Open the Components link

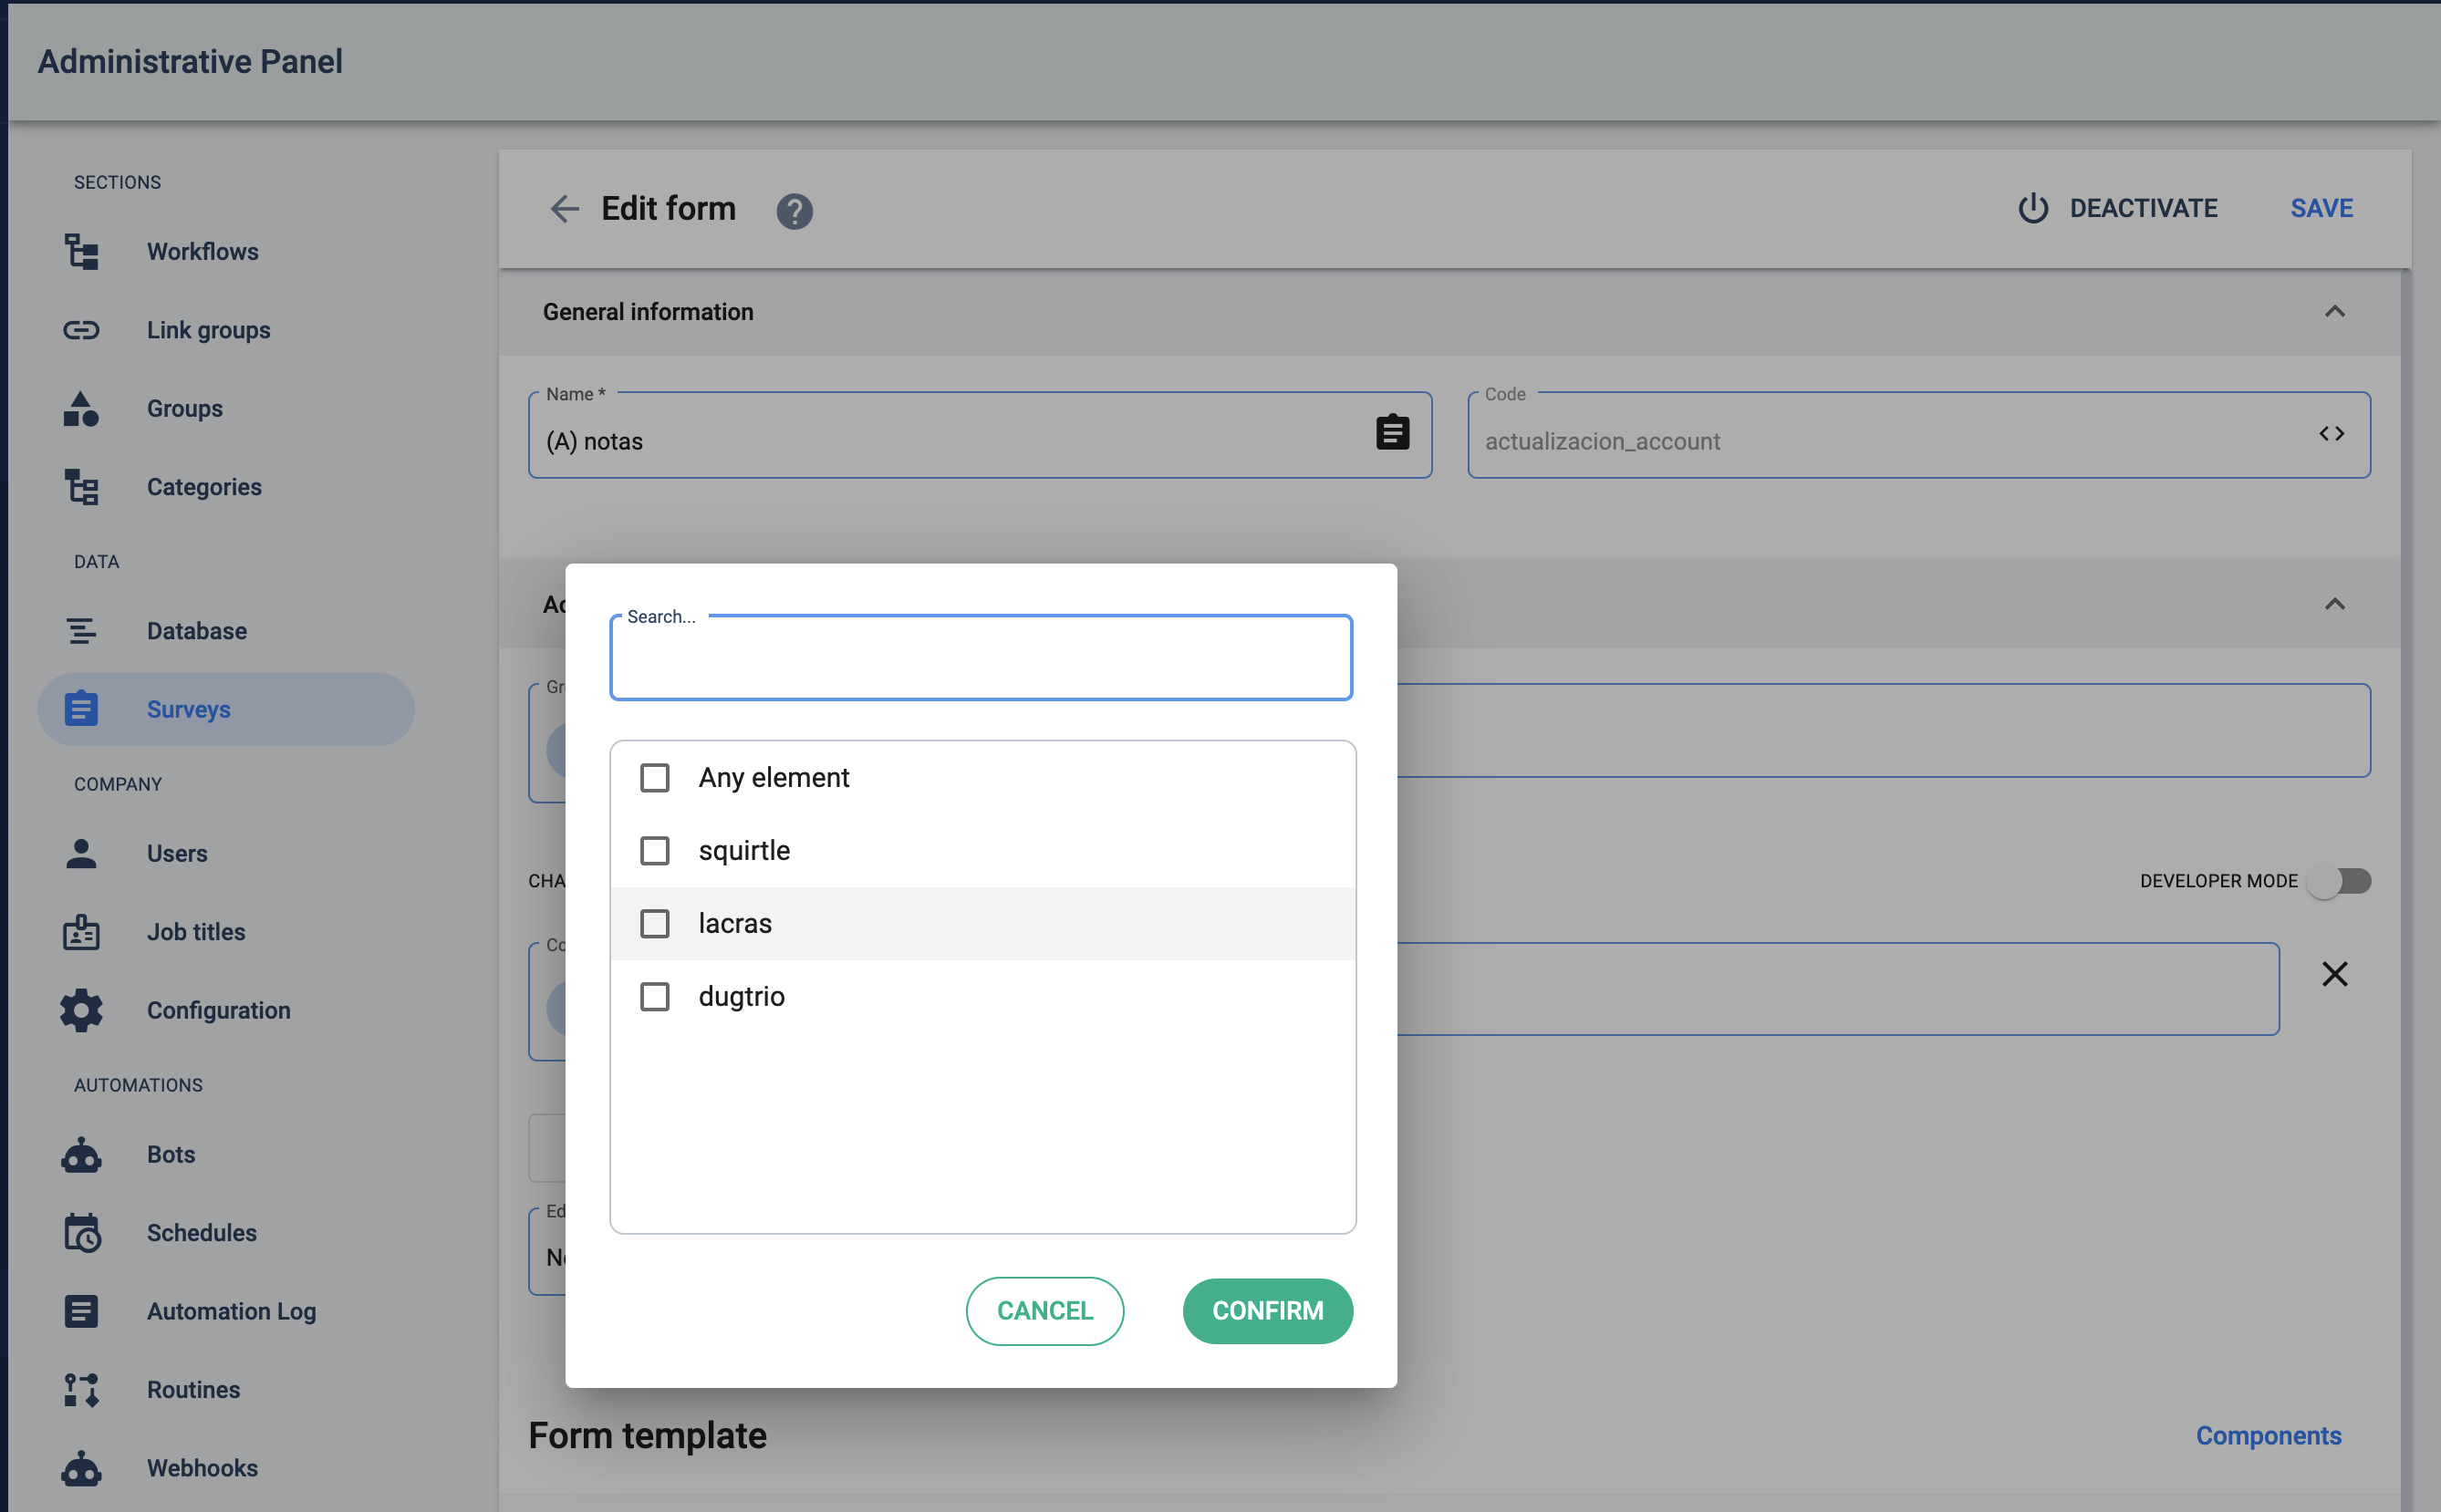(2268, 1435)
